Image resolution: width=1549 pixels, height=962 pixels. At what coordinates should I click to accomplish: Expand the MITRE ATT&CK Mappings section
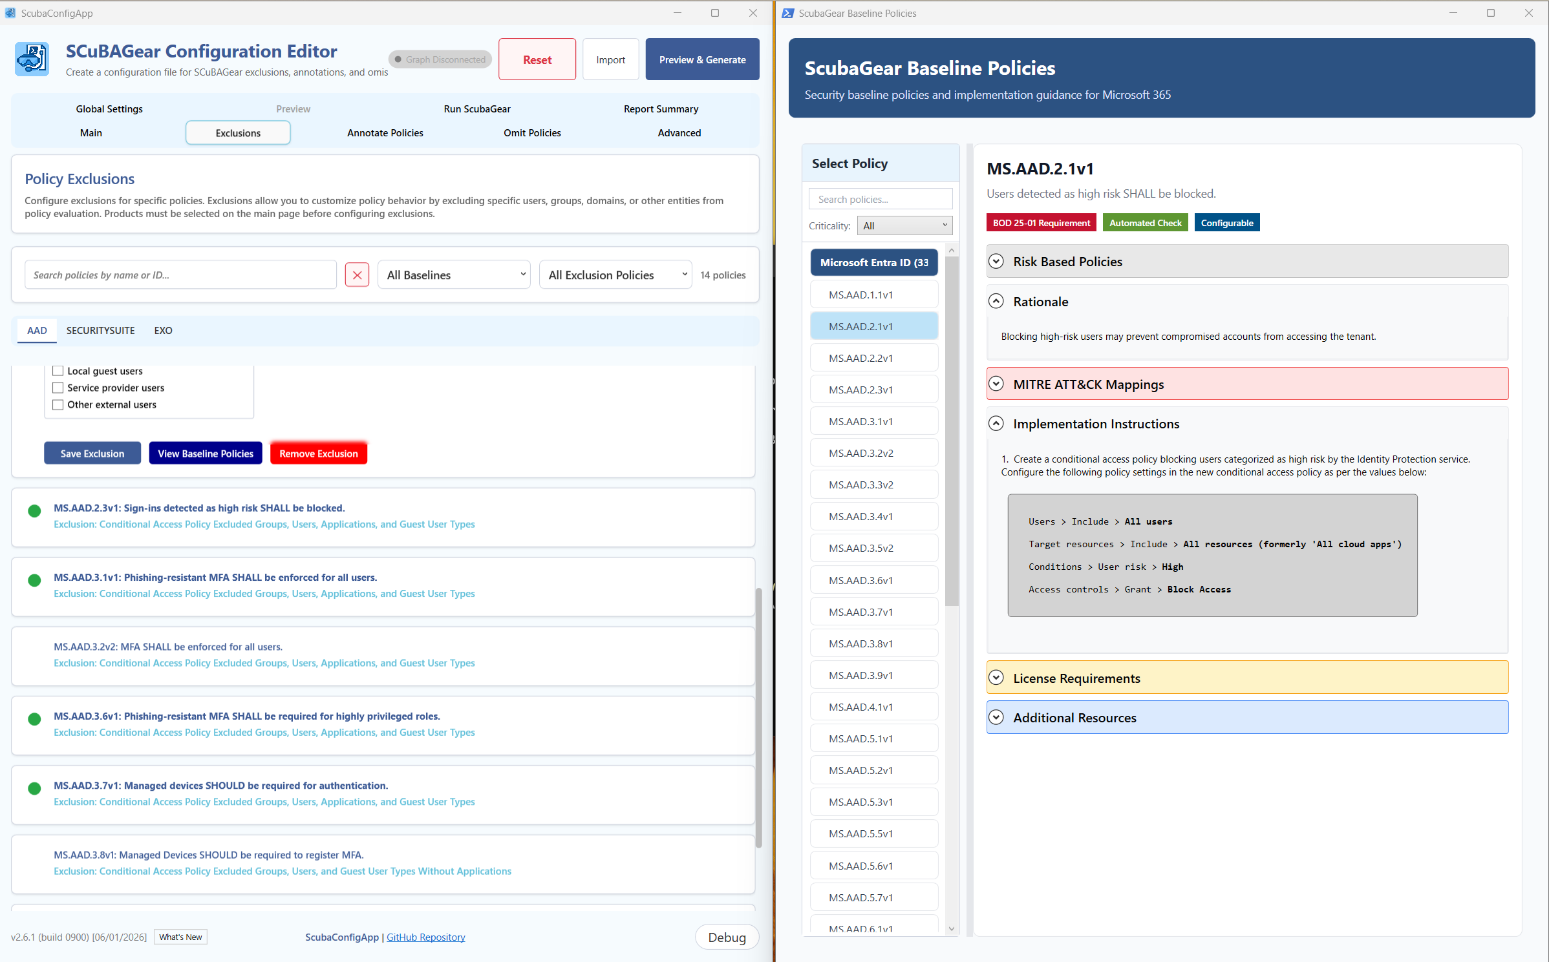(1247, 384)
